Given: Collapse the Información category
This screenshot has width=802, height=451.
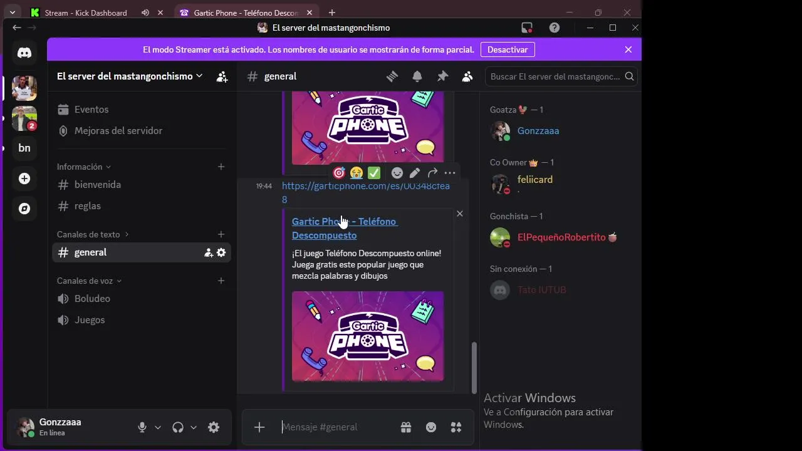Looking at the screenshot, I should (x=84, y=167).
